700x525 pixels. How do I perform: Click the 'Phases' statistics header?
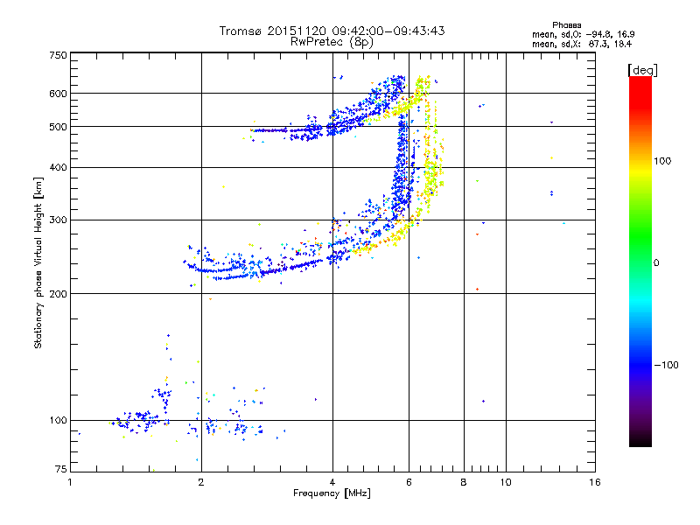tap(566, 25)
